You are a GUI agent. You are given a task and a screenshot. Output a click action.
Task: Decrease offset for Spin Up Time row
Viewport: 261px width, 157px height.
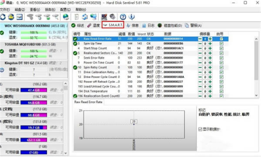coord(200,44)
